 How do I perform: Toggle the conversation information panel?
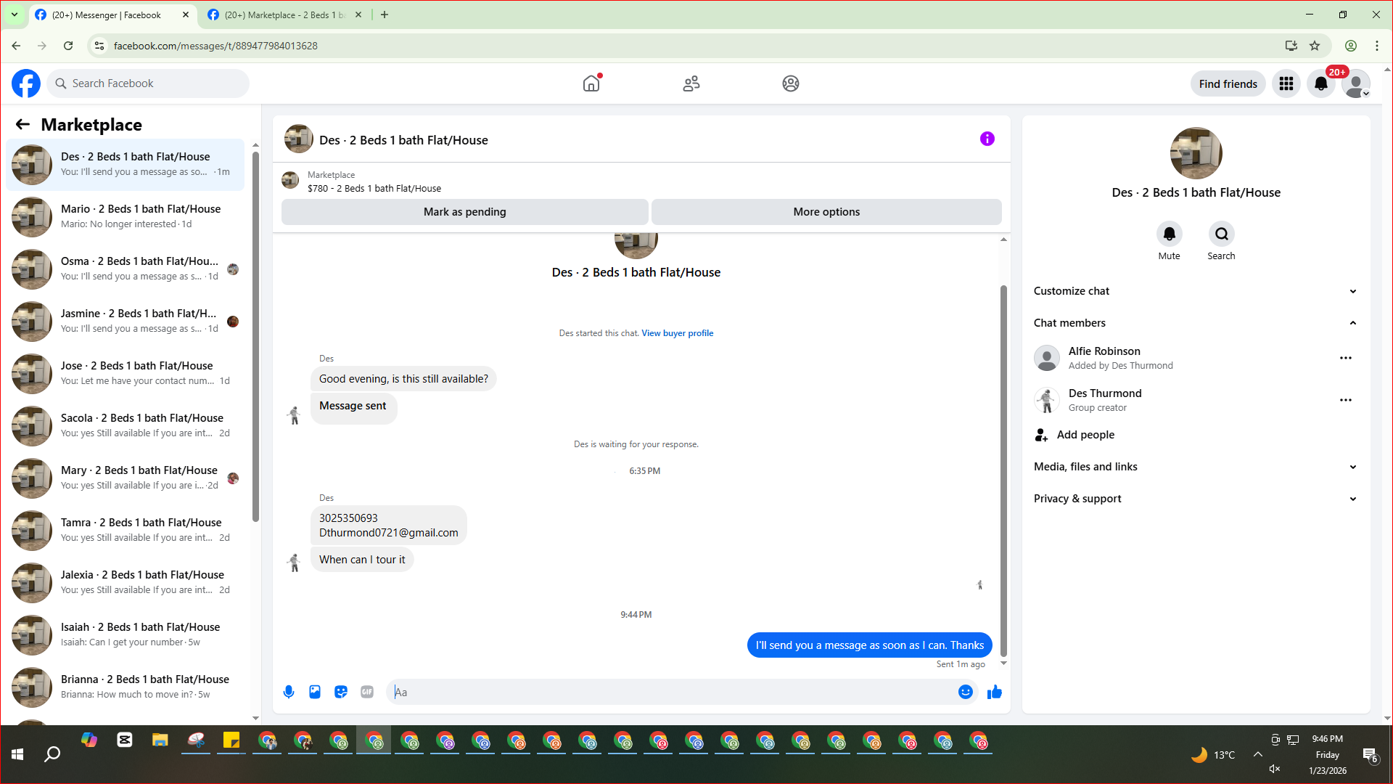pyautogui.click(x=987, y=139)
